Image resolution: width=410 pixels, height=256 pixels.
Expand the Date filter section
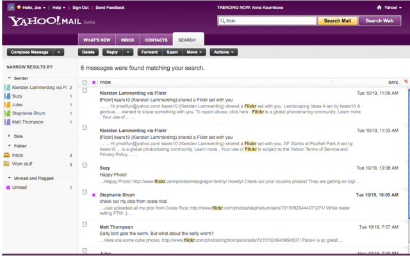tap(9, 136)
